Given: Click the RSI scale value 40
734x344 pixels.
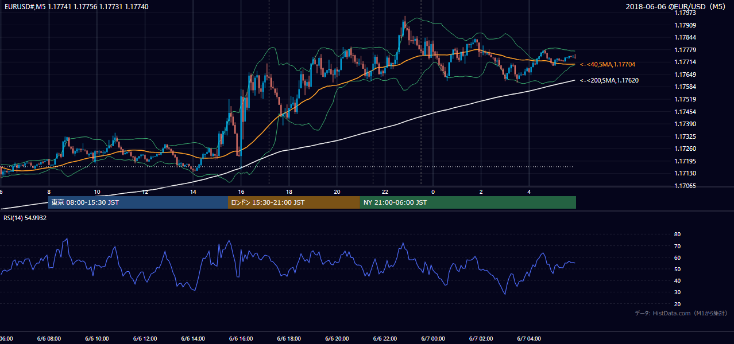Looking at the screenshot, I should 678,280.
